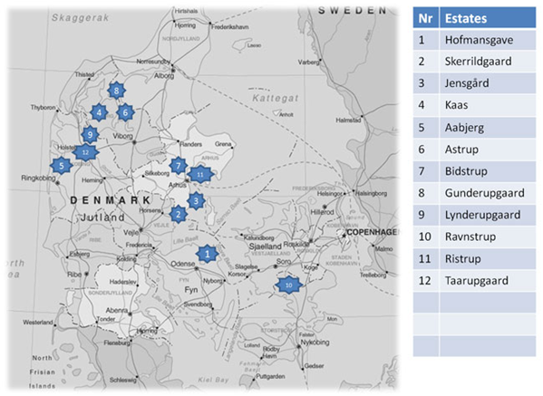This screenshot has height=396, width=543.
Task: Click the Hofmansgave table row
Action: 474,40
